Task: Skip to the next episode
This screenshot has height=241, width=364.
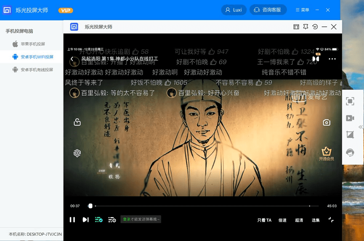Action: (x=85, y=220)
